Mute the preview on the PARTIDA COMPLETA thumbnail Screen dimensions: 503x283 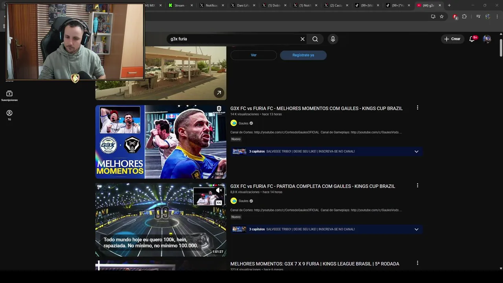click(219, 190)
